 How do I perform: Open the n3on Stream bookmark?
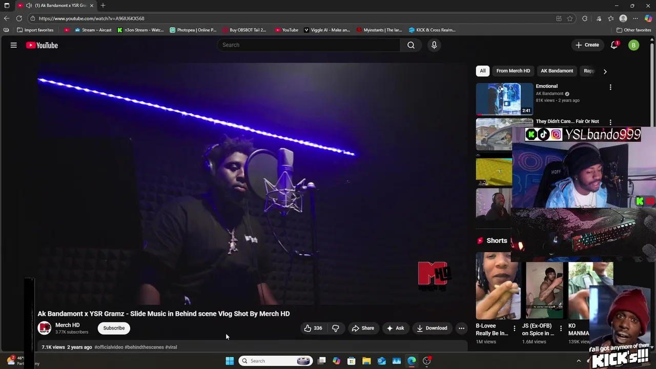pos(140,30)
